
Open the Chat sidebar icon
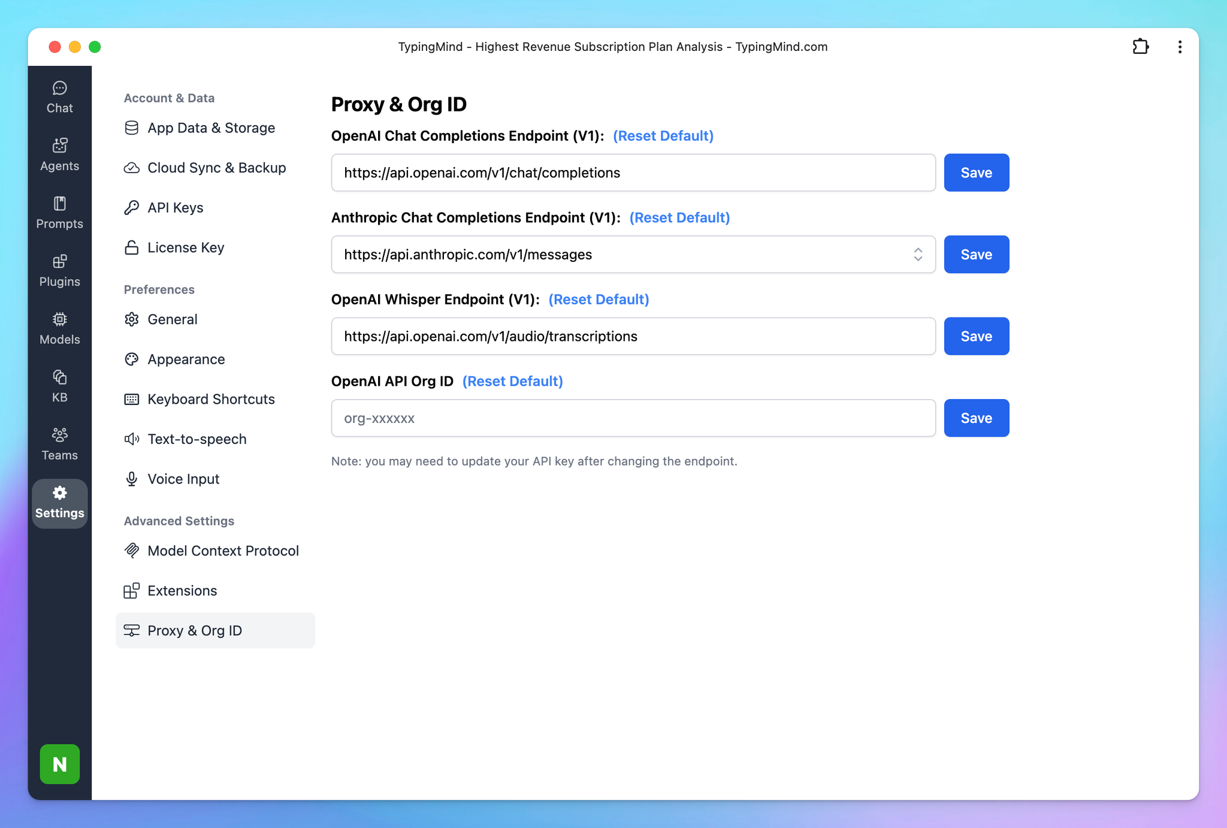click(x=59, y=97)
